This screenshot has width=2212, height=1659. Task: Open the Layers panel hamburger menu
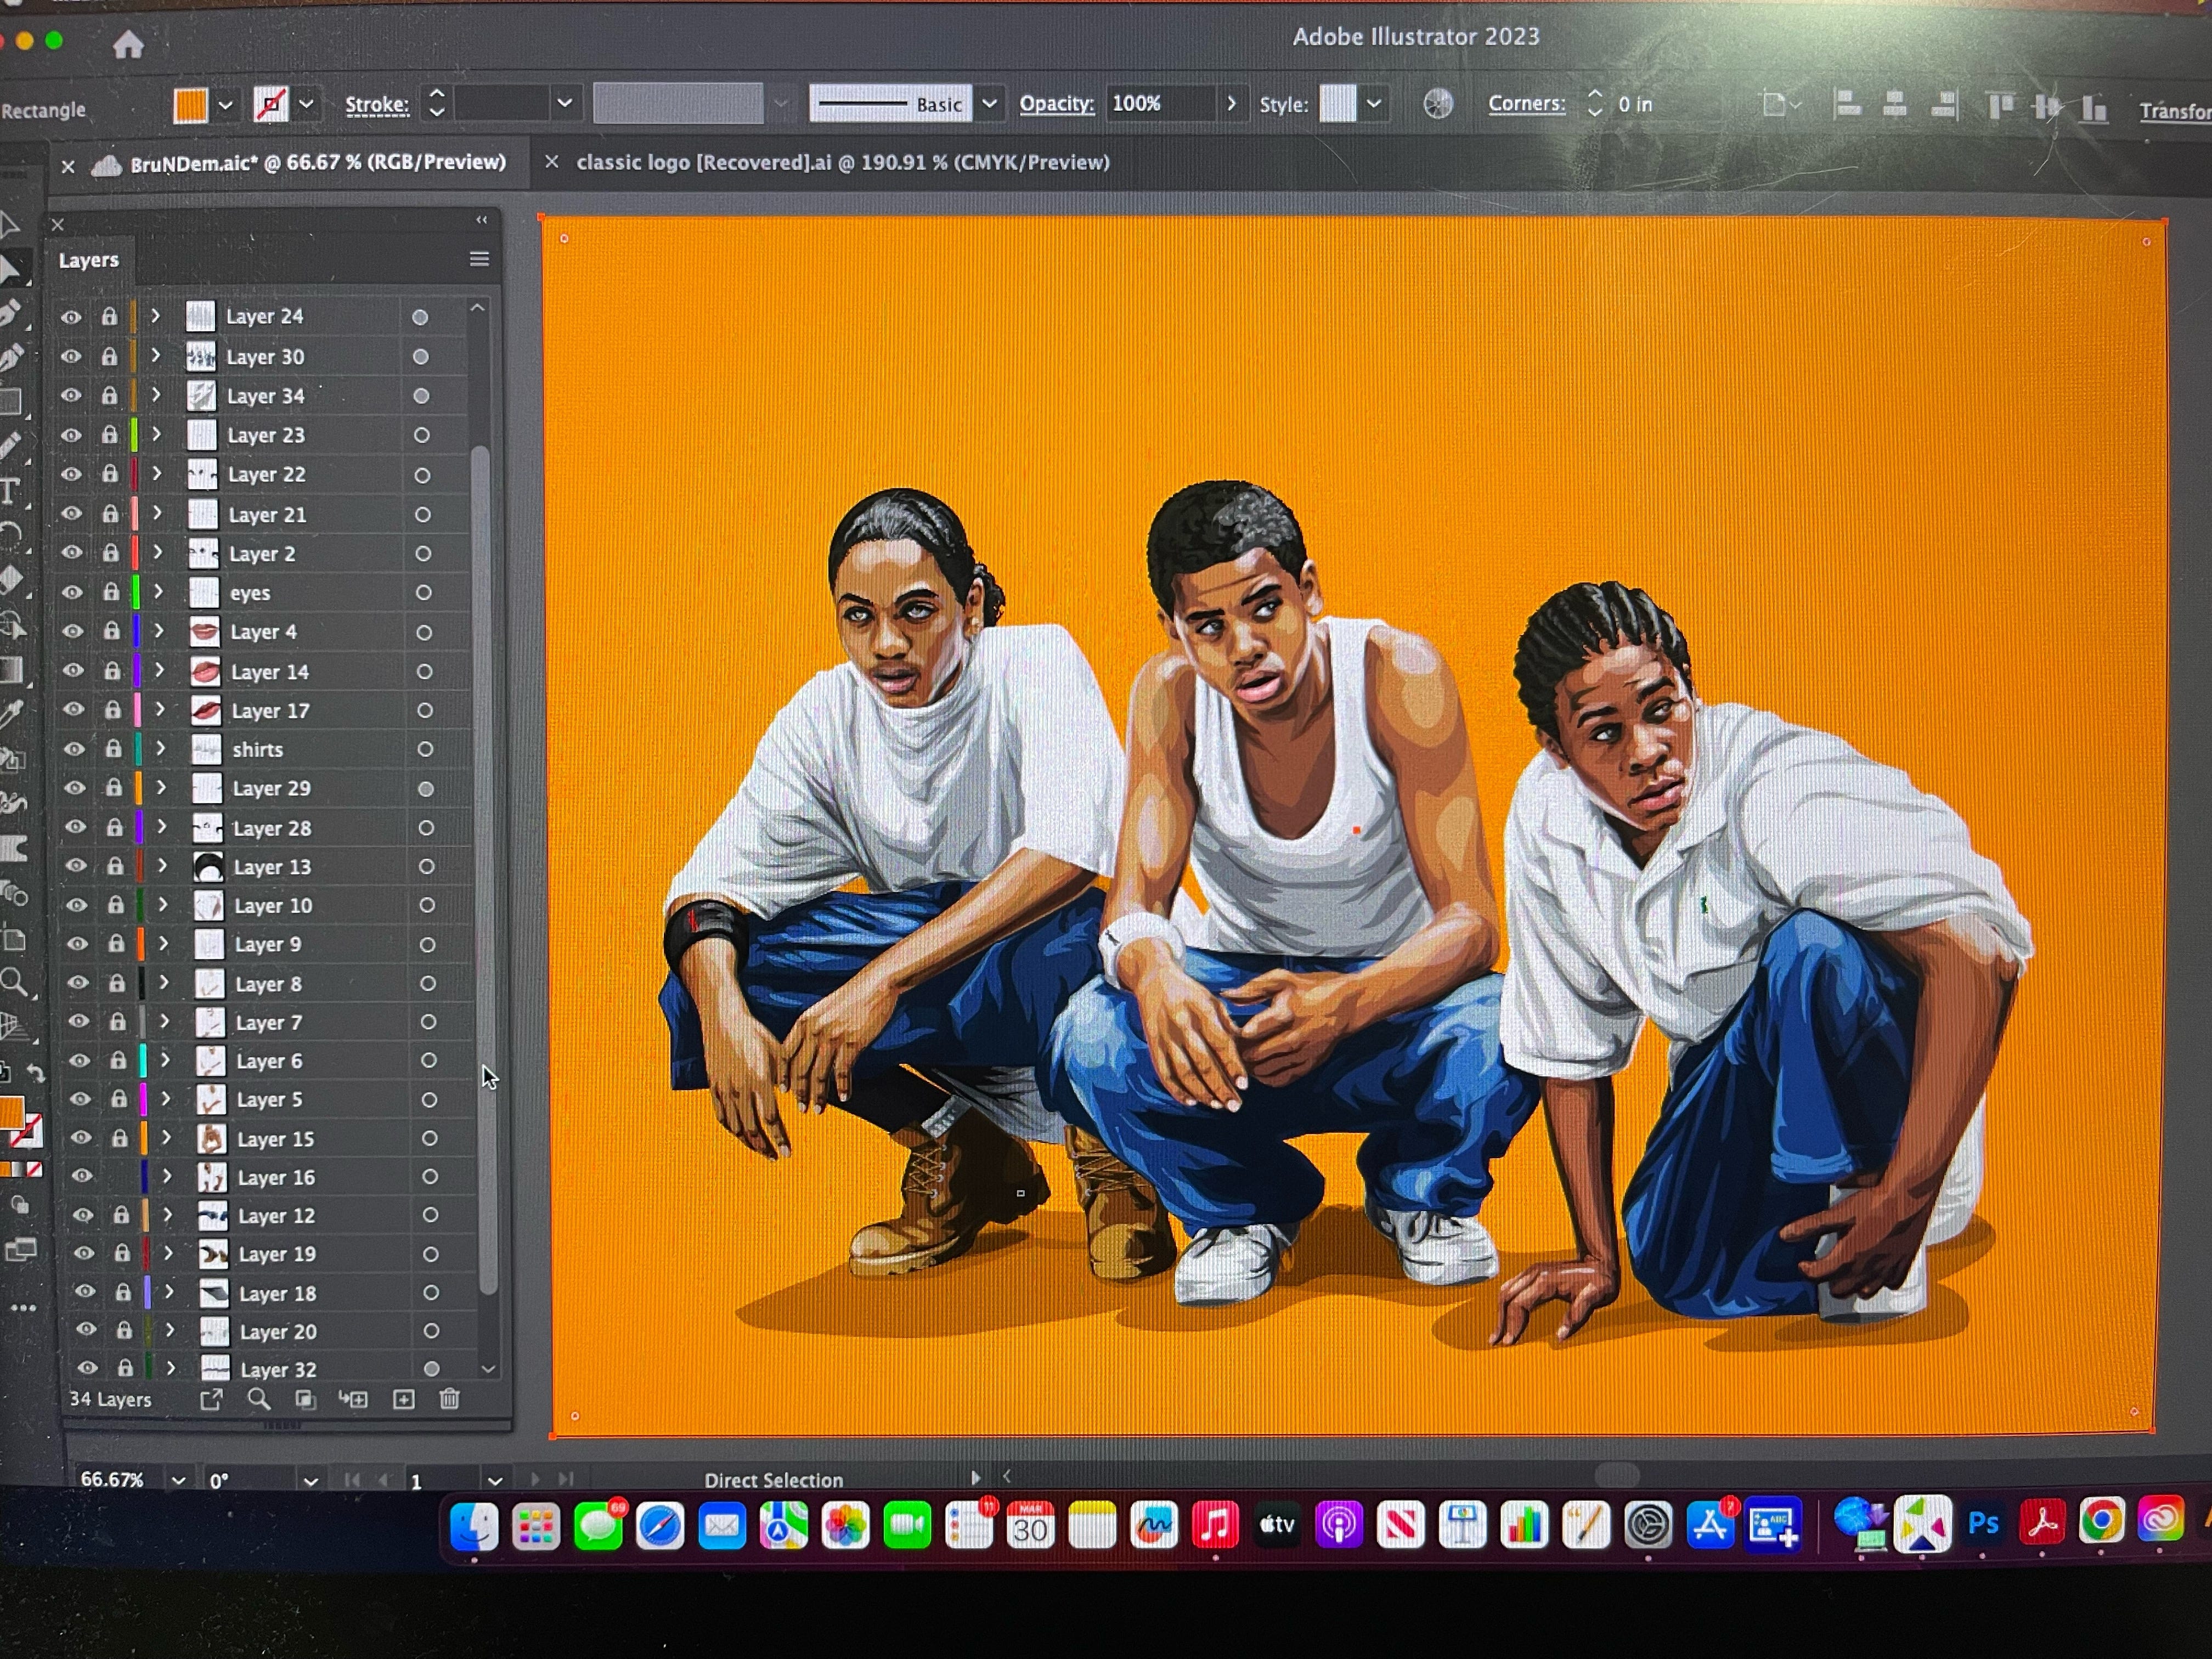[479, 259]
